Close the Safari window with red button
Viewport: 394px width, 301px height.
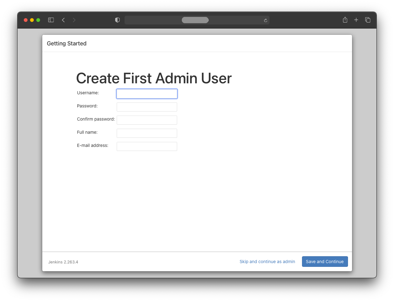tap(26, 20)
